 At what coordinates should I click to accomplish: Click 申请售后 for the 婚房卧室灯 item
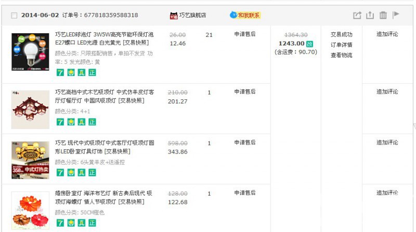pos(245,194)
